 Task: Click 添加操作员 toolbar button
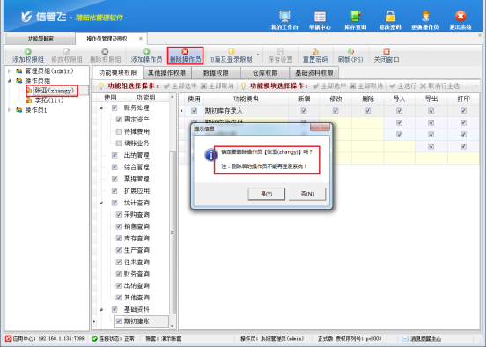point(146,55)
